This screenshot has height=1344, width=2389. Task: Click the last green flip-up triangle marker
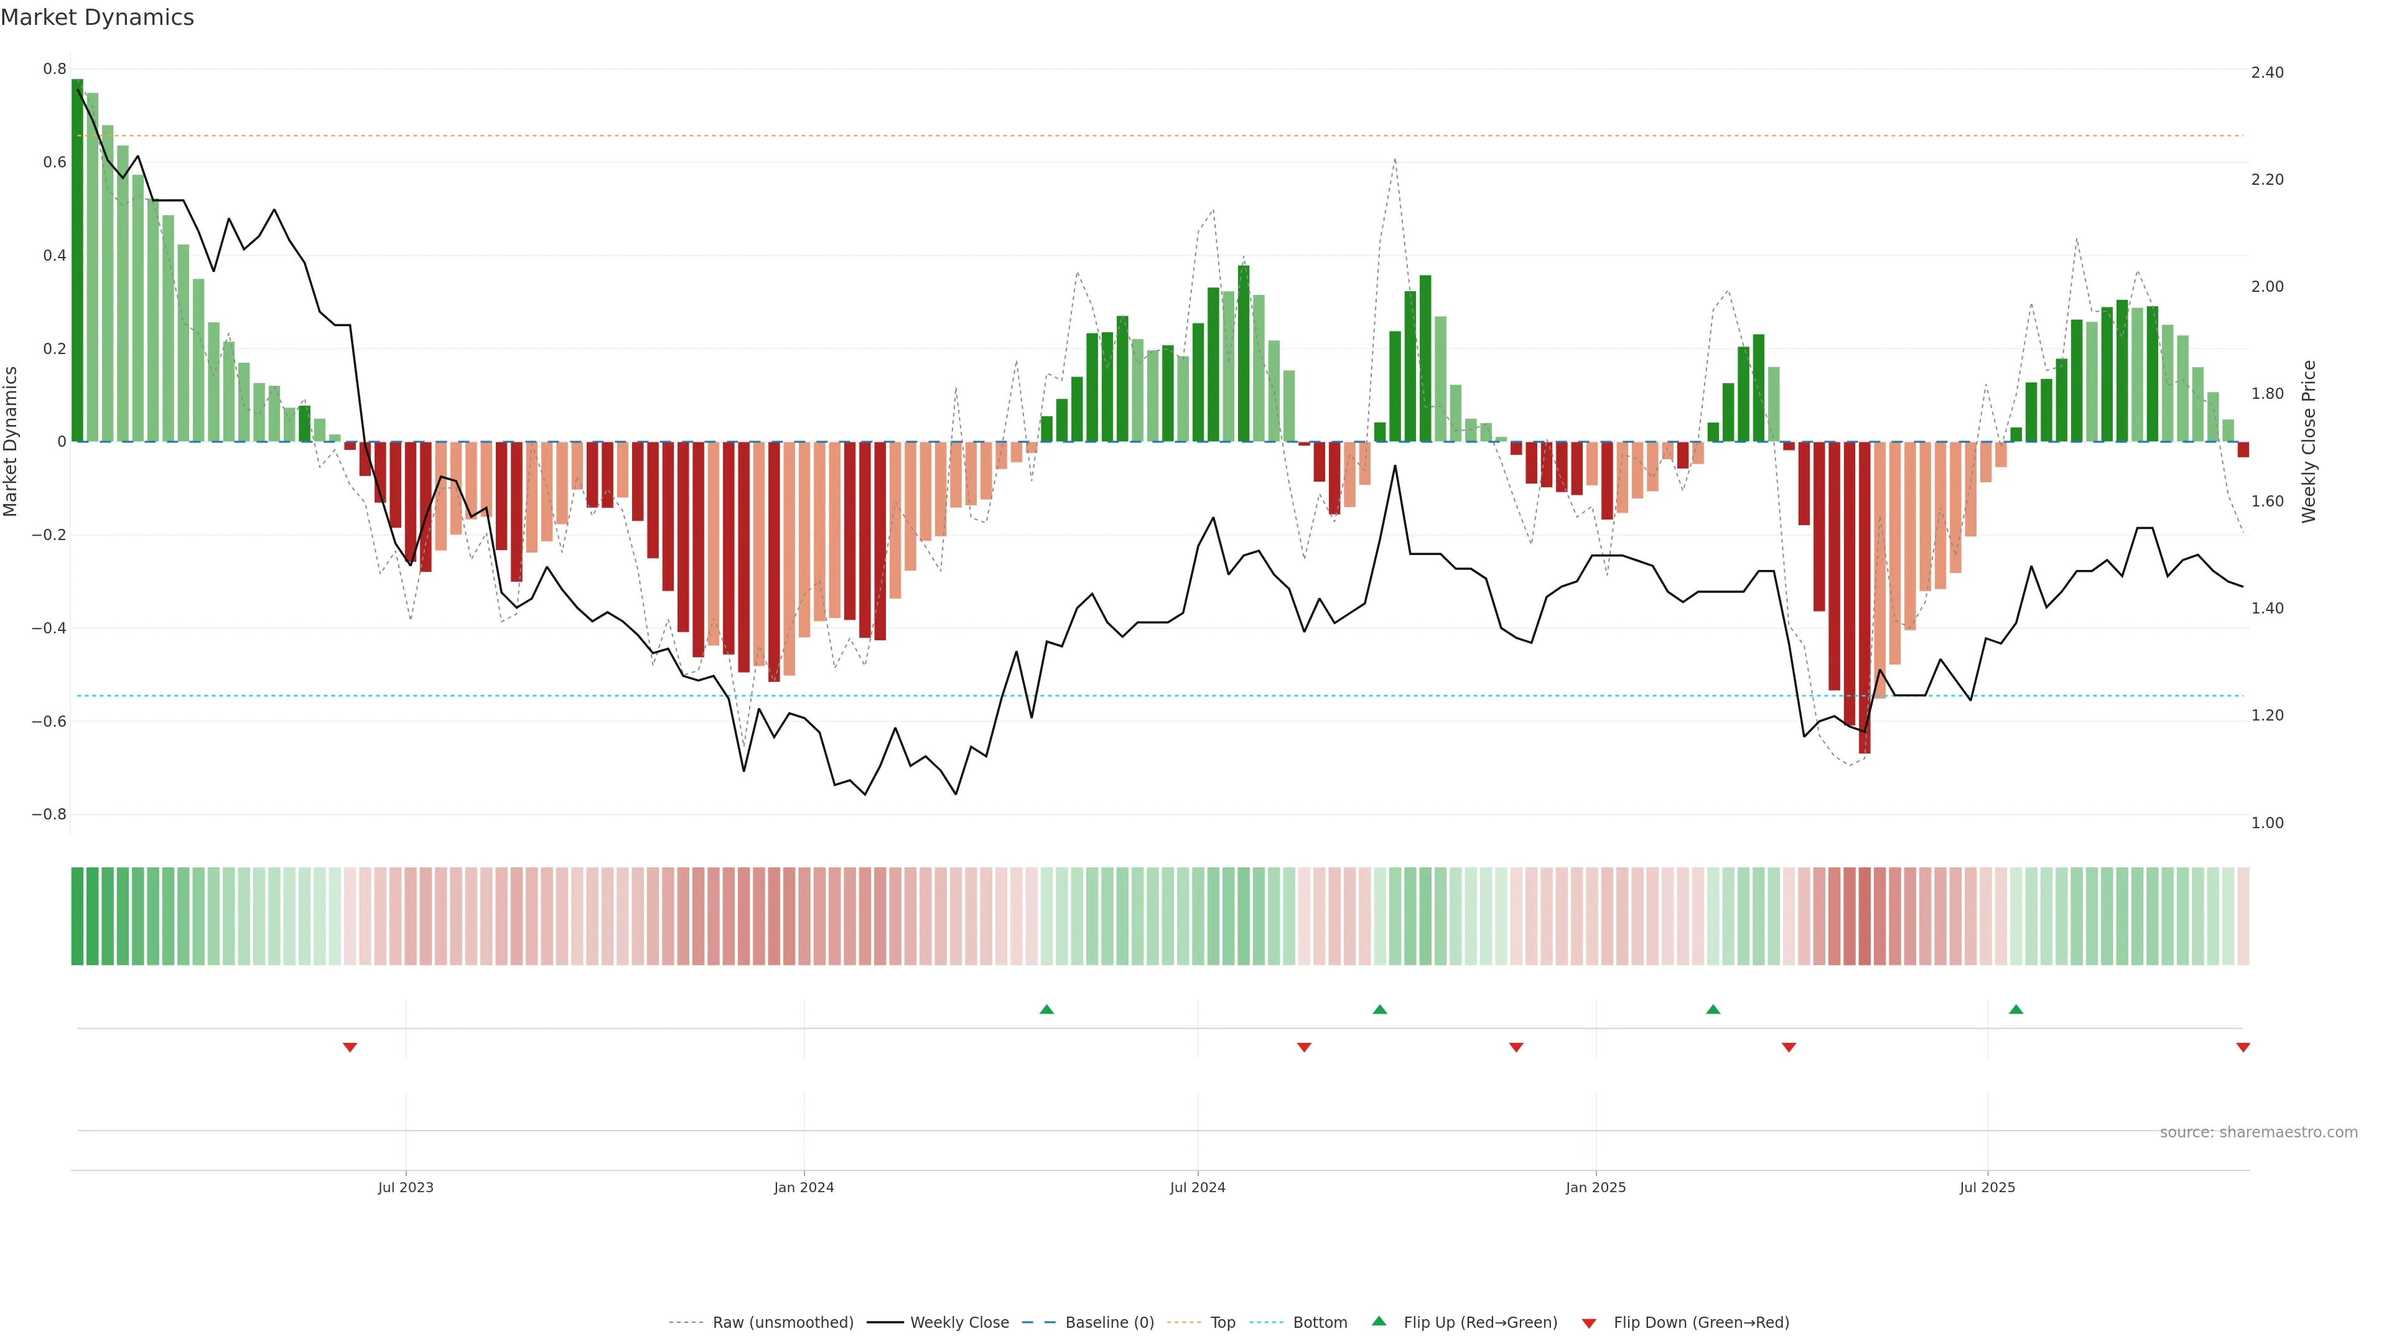(x=2015, y=1009)
